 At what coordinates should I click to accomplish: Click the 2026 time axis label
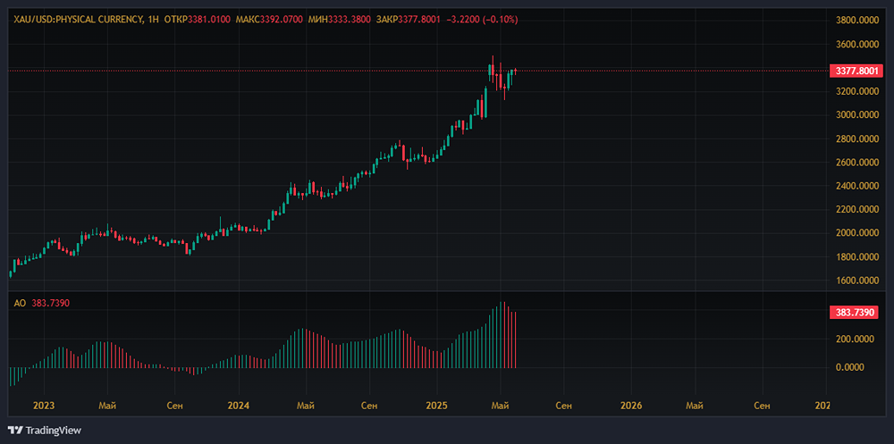(630, 406)
